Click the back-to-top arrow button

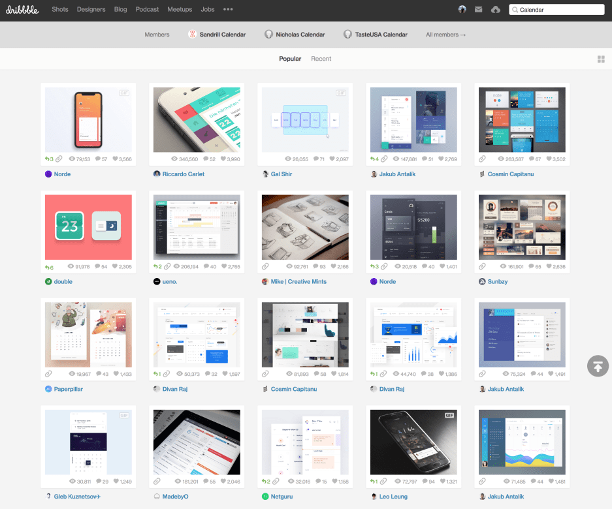click(x=598, y=366)
